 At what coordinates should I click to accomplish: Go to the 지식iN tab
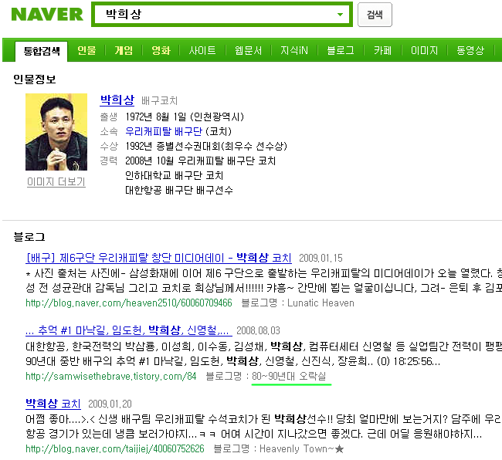pos(294,50)
